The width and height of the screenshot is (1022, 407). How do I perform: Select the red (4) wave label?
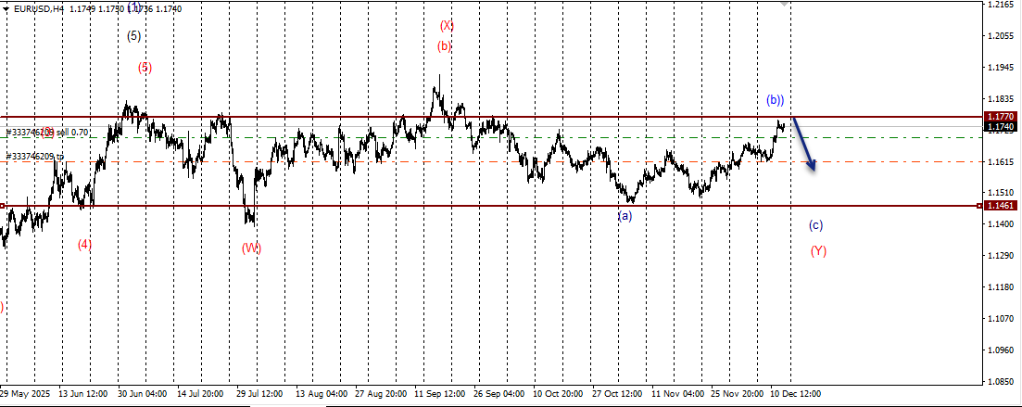(x=84, y=245)
